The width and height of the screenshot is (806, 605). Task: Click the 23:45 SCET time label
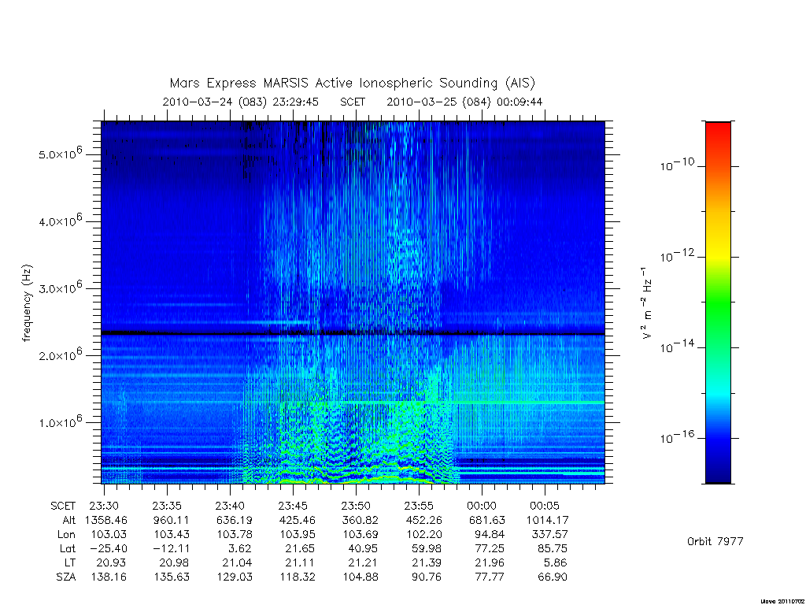click(x=293, y=506)
